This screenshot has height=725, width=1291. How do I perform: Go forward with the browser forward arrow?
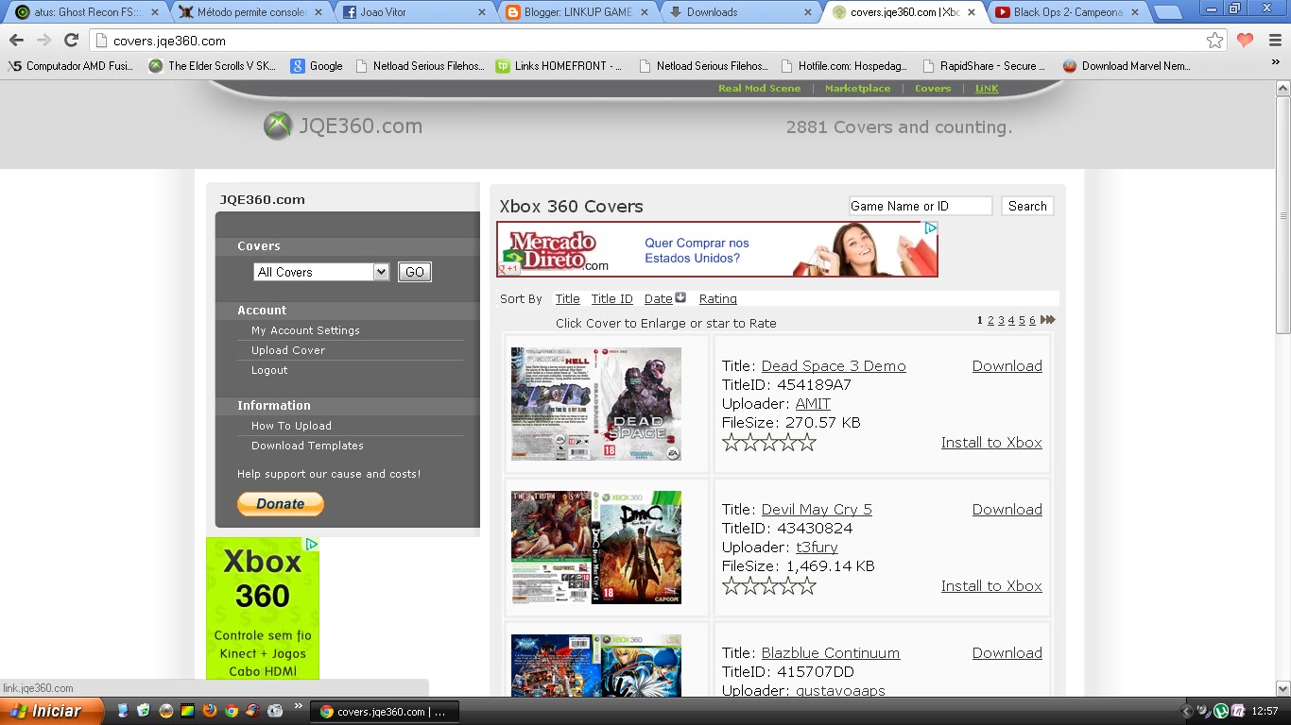pos(43,41)
